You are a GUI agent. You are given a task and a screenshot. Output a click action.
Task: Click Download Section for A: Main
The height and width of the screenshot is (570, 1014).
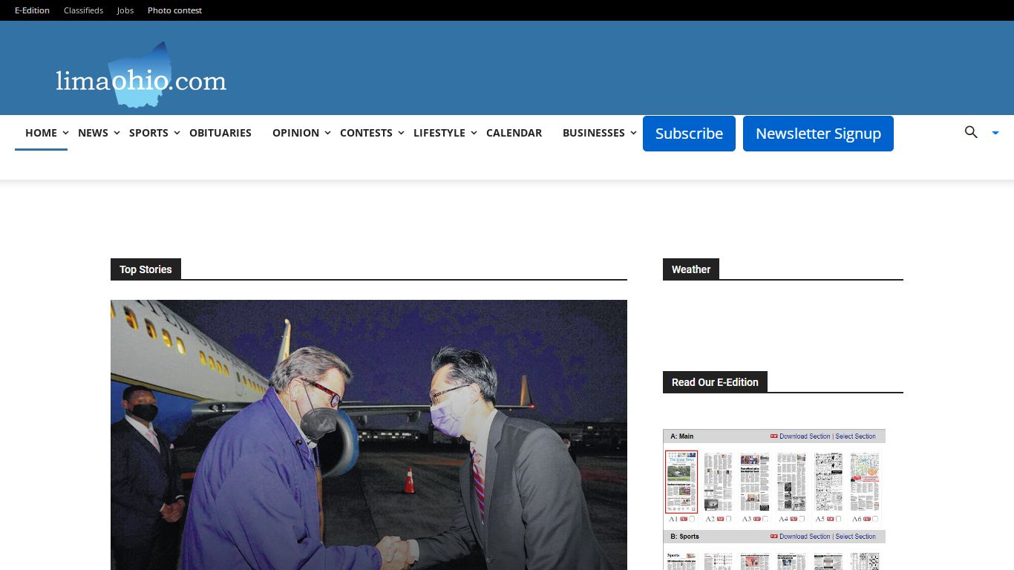(x=805, y=436)
